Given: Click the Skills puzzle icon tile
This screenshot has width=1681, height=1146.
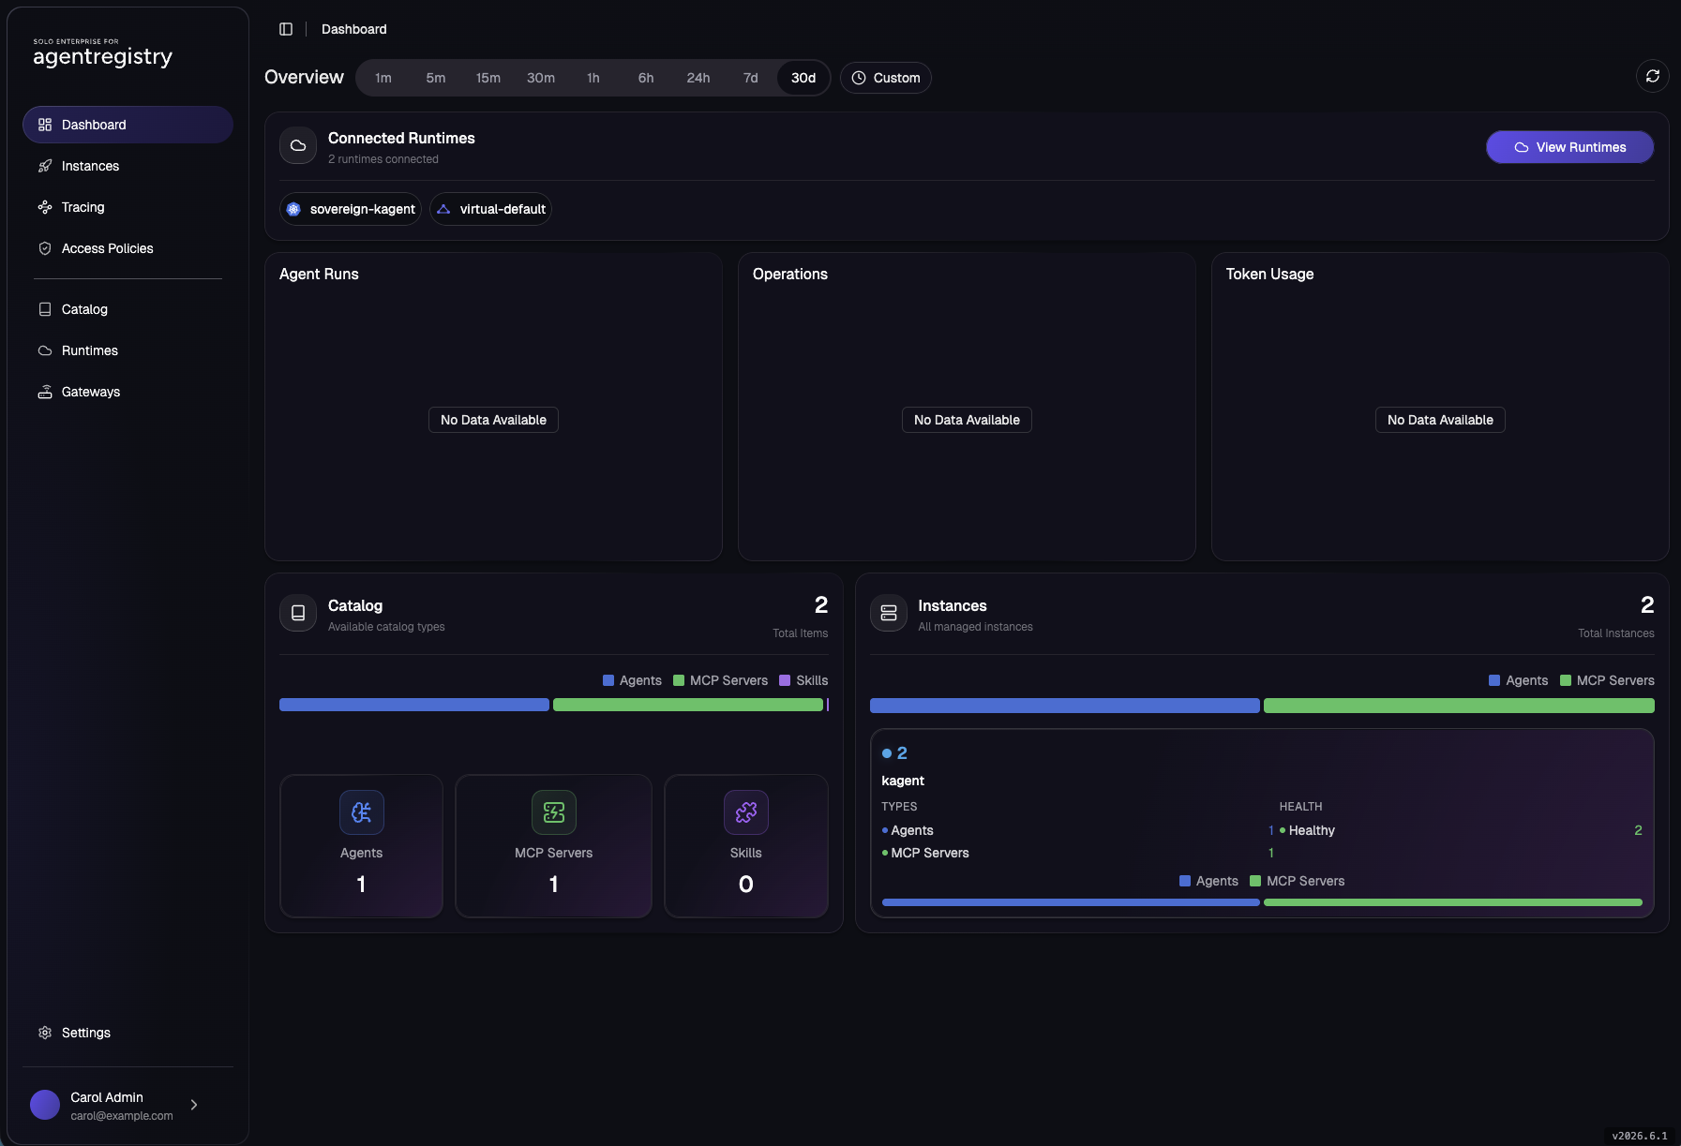Looking at the screenshot, I should click(745, 812).
